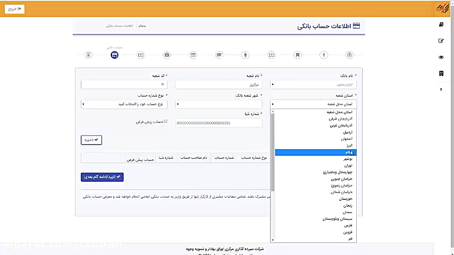
Task: Open the registered (R) step in the progress bar
Action: pyautogui.click(x=349, y=55)
